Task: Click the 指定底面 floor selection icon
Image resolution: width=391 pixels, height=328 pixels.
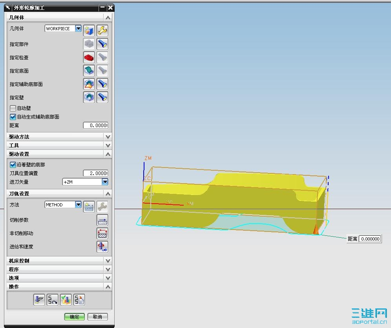Action: (89, 71)
